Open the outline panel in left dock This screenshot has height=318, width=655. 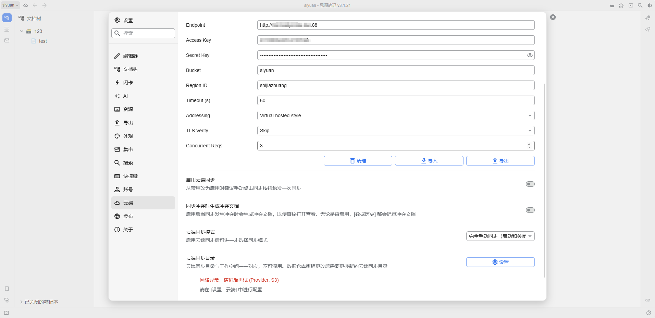[x=7, y=29]
